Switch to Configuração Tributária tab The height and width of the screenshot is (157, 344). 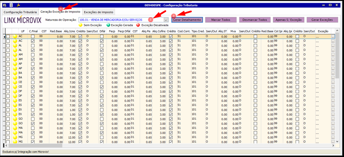20,12
